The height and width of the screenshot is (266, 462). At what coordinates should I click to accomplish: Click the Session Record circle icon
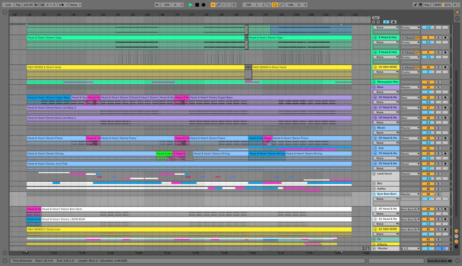[x=234, y=5]
